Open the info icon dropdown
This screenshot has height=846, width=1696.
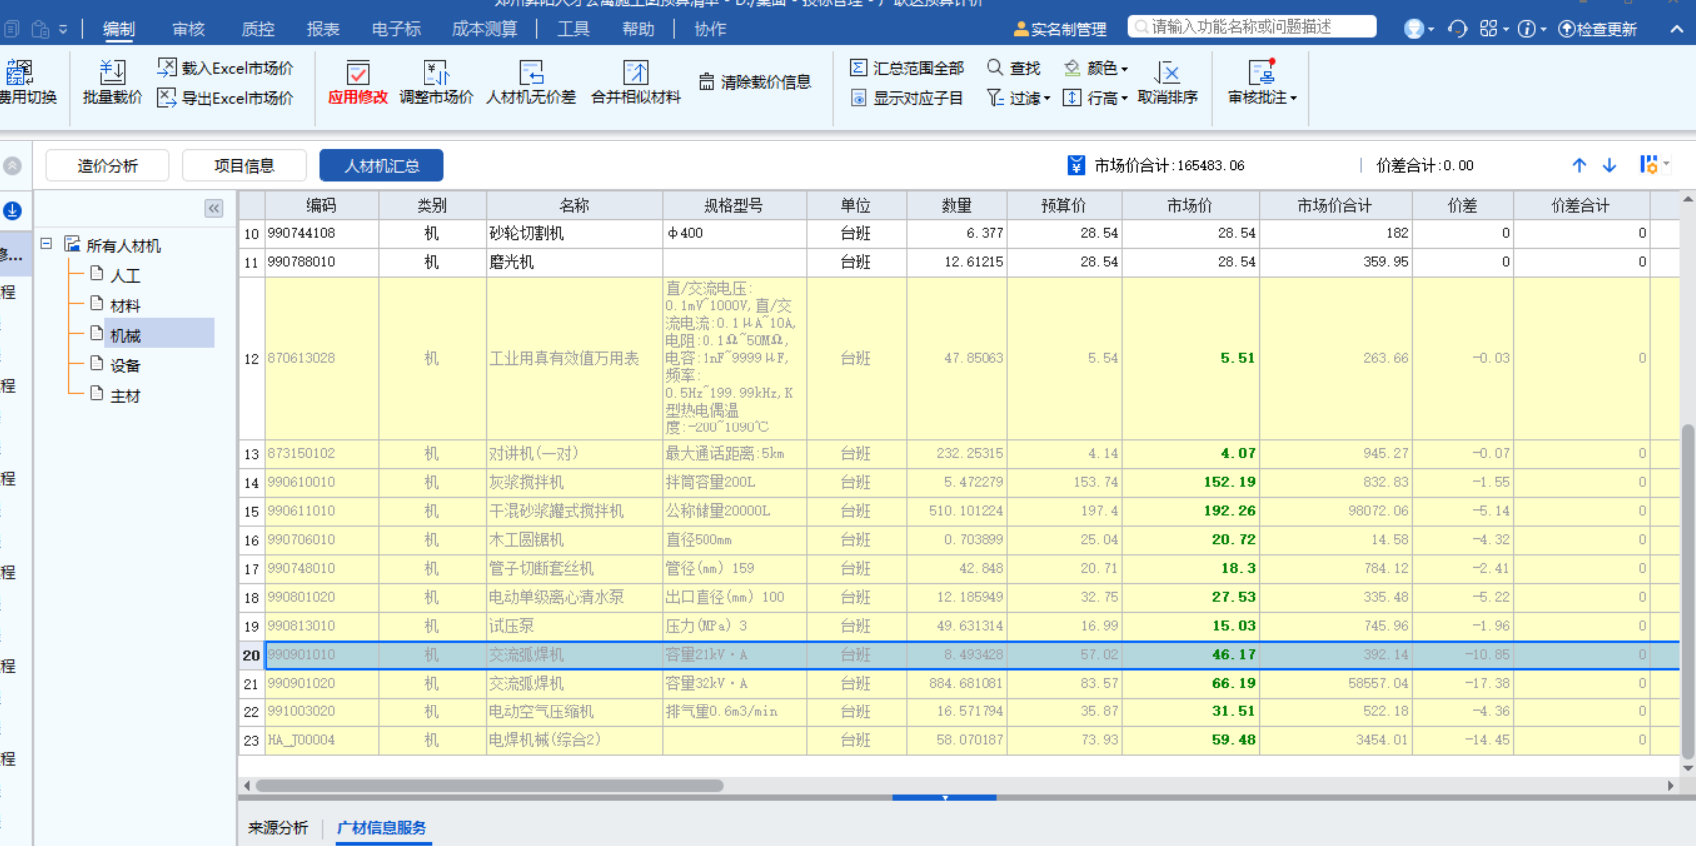click(x=1531, y=29)
